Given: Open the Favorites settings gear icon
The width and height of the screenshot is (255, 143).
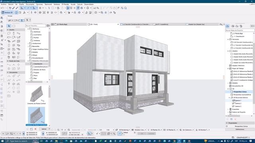Looking at the screenshot, I should click(x=48, y=25).
